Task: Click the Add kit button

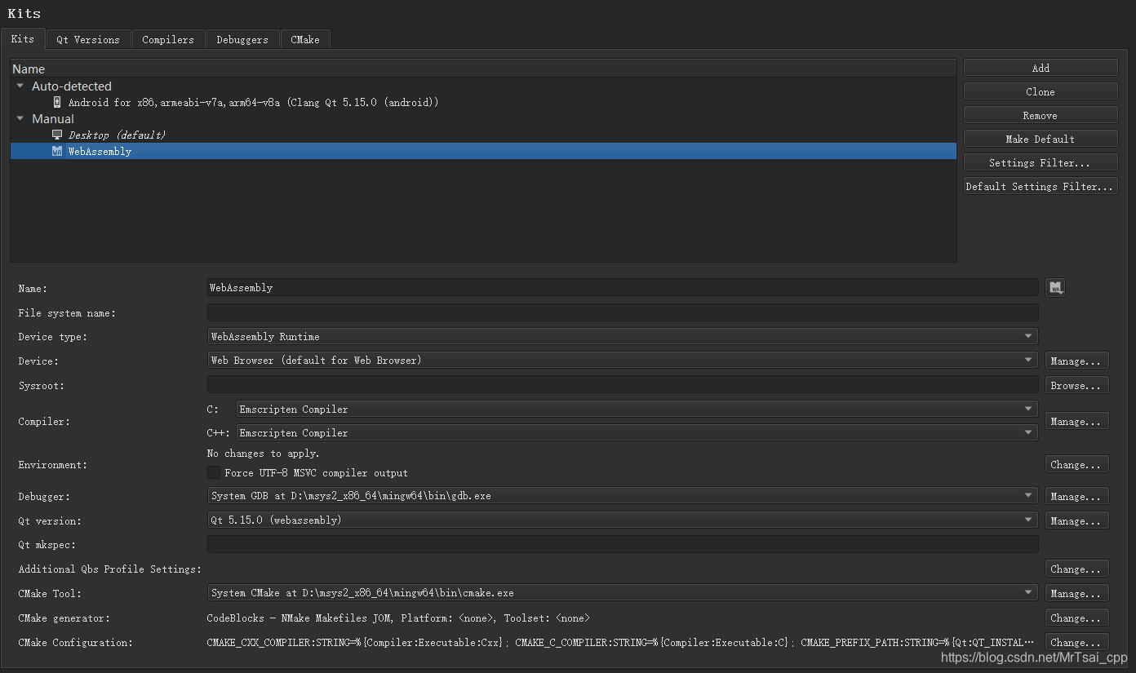Action: click(1041, 68)
